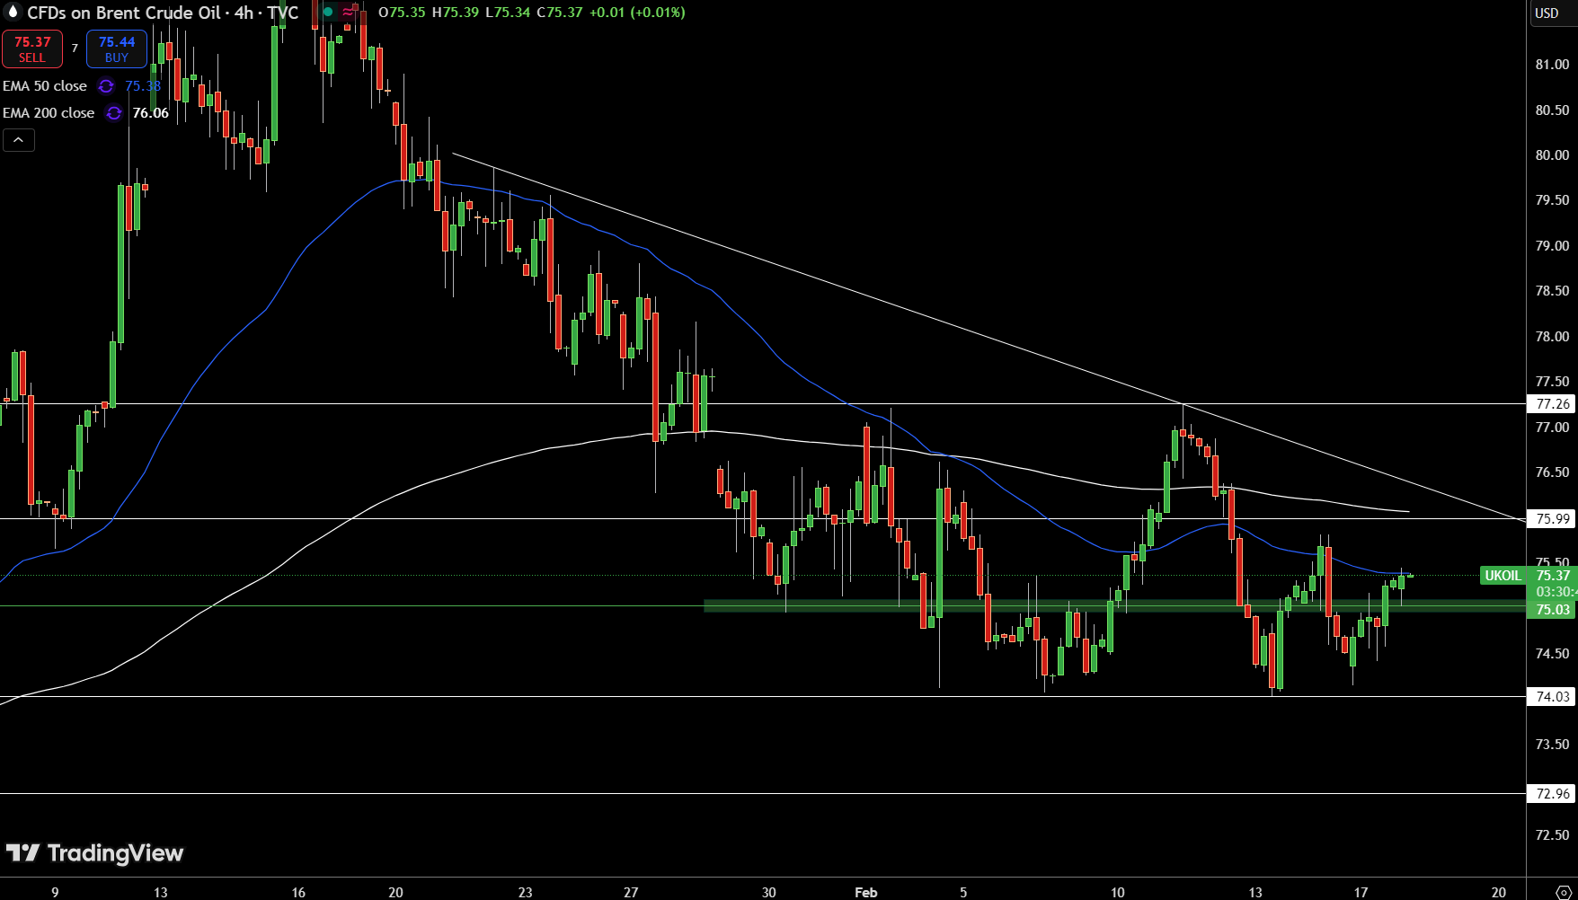Click the change value +0.01 (+0.01%)
1578x900 pixels.
(x=637, y=13)
